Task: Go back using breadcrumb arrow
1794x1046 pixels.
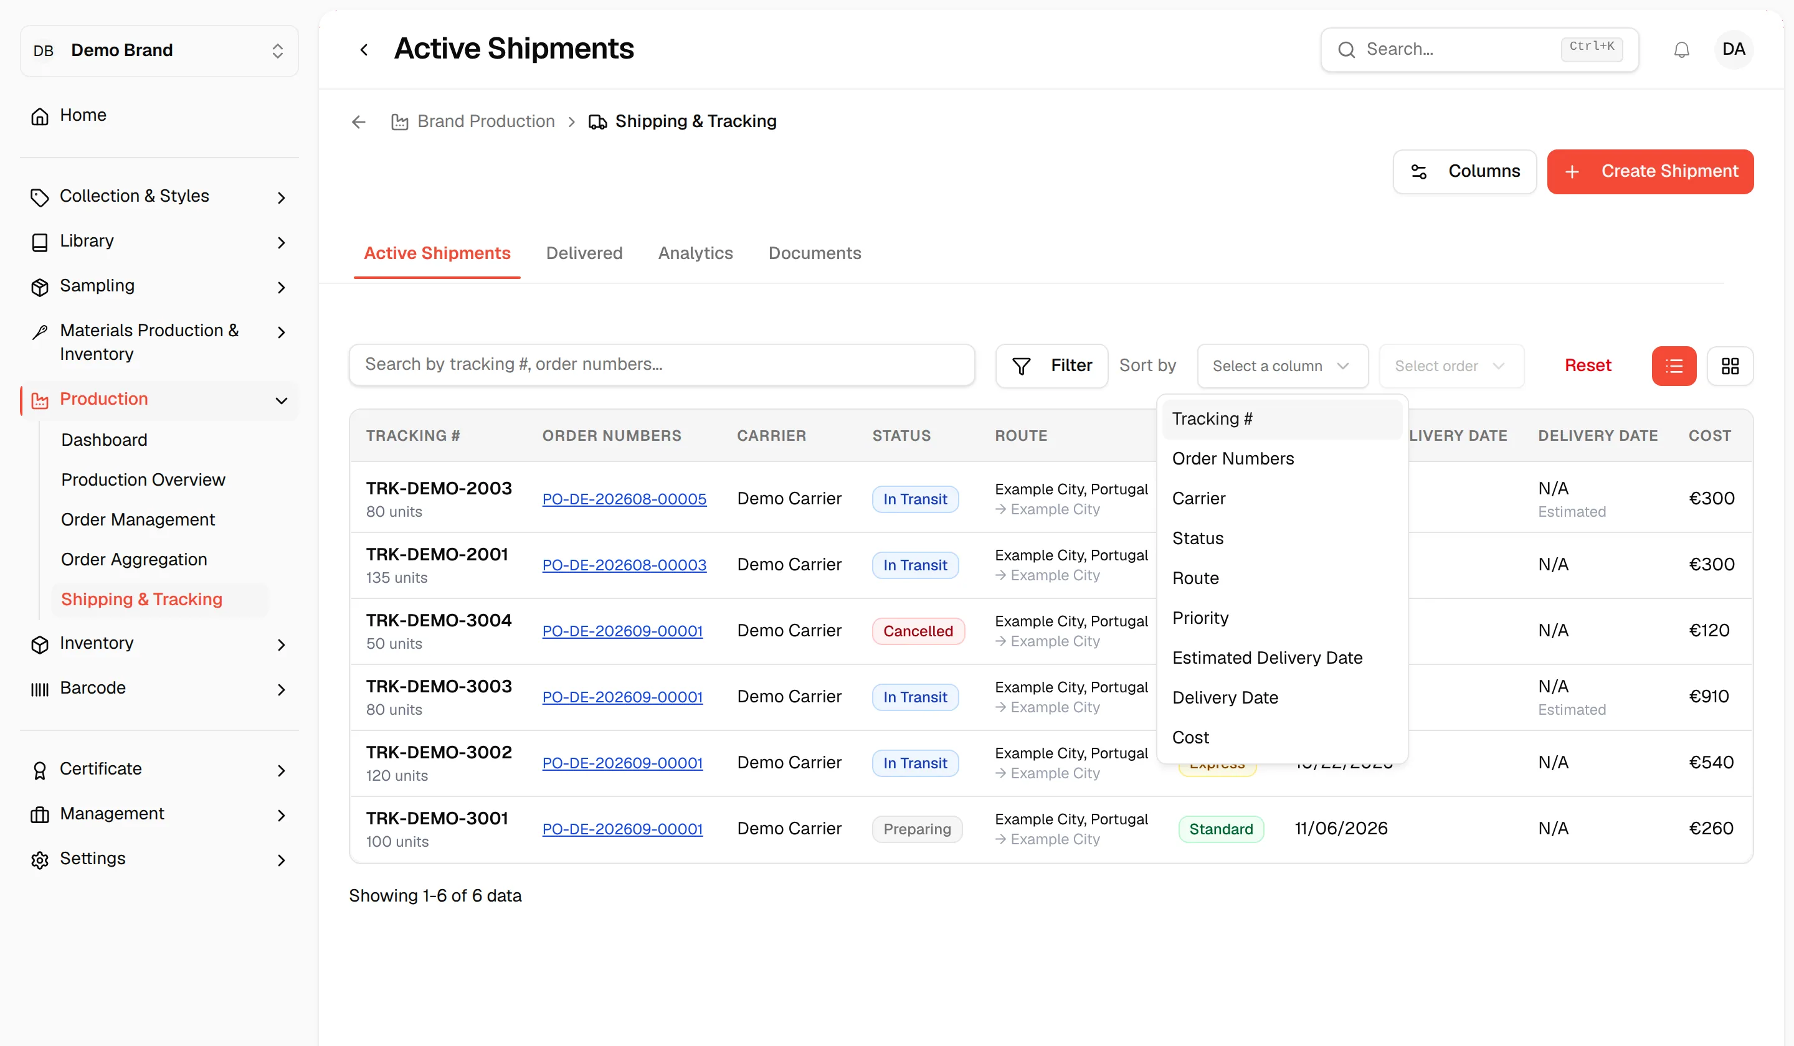Action: [x=358, y=121]
